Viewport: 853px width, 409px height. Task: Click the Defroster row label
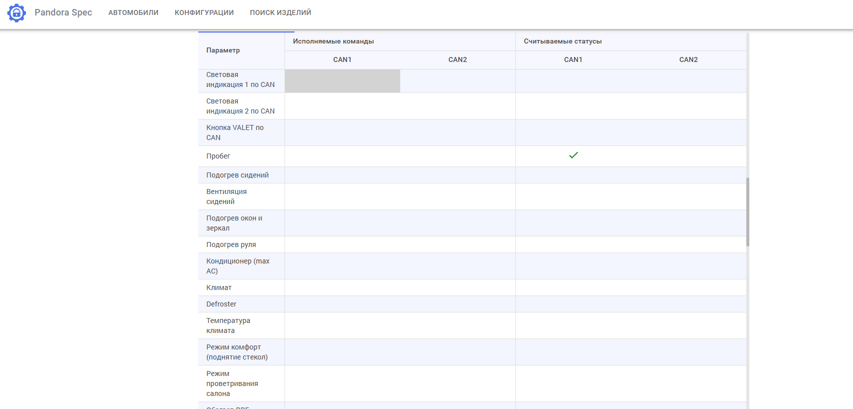click(x=221, y=304)
